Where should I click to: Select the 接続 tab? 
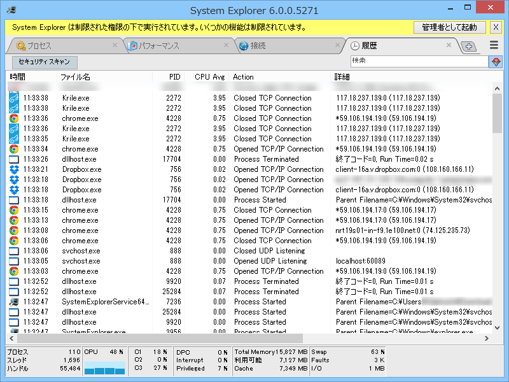(289, 46)
